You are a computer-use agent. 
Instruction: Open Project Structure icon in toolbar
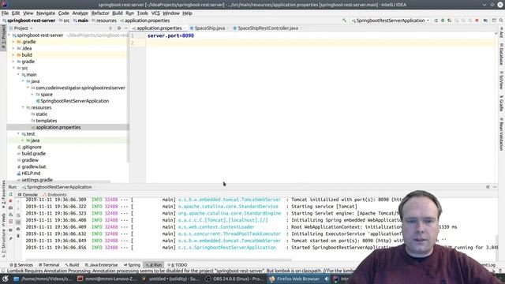(486, 21)
